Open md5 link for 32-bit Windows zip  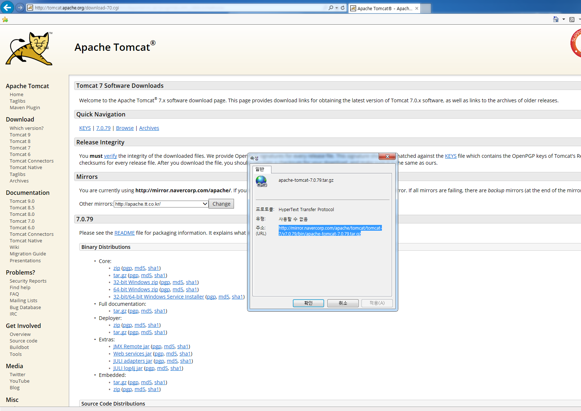pos(178,282)
